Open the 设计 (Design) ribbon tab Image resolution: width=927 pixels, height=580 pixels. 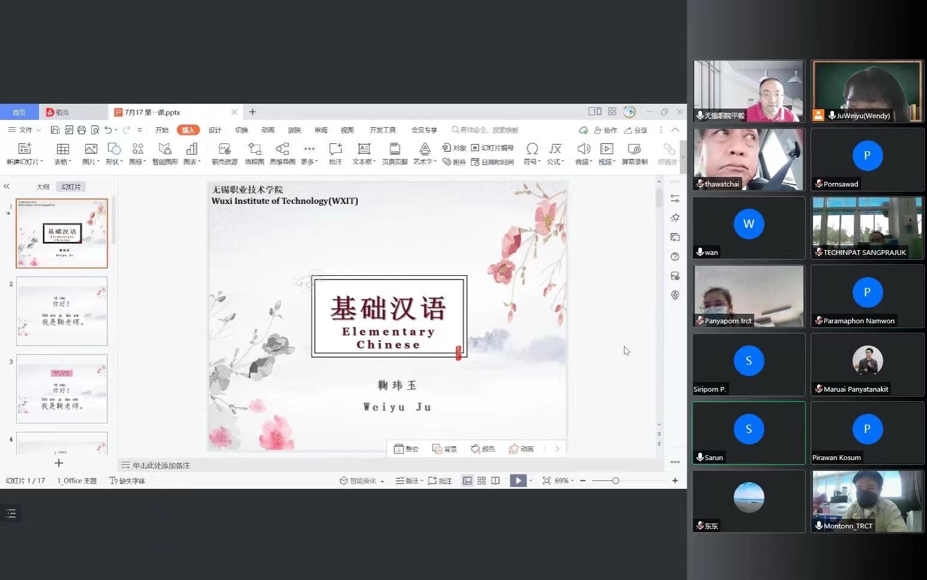pos(215,130)
